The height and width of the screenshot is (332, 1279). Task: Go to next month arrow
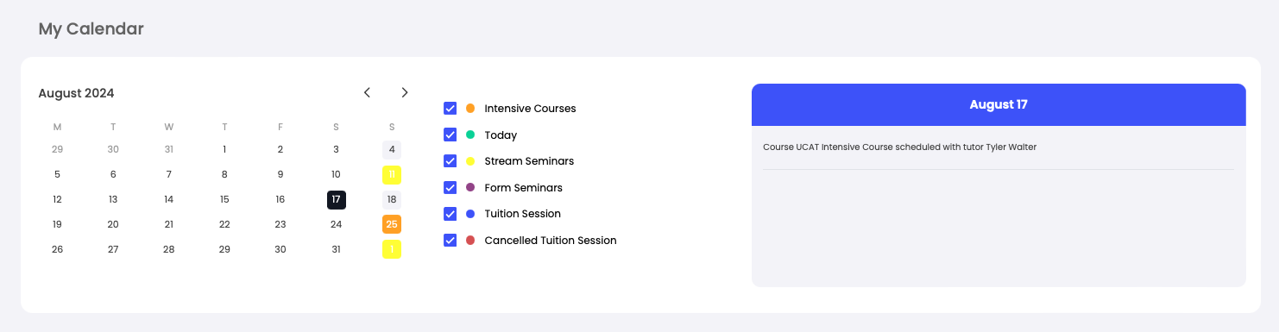tap(405, 92)
